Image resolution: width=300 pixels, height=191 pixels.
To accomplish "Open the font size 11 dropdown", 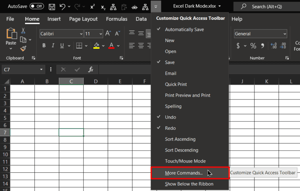I will pos(101,34).
